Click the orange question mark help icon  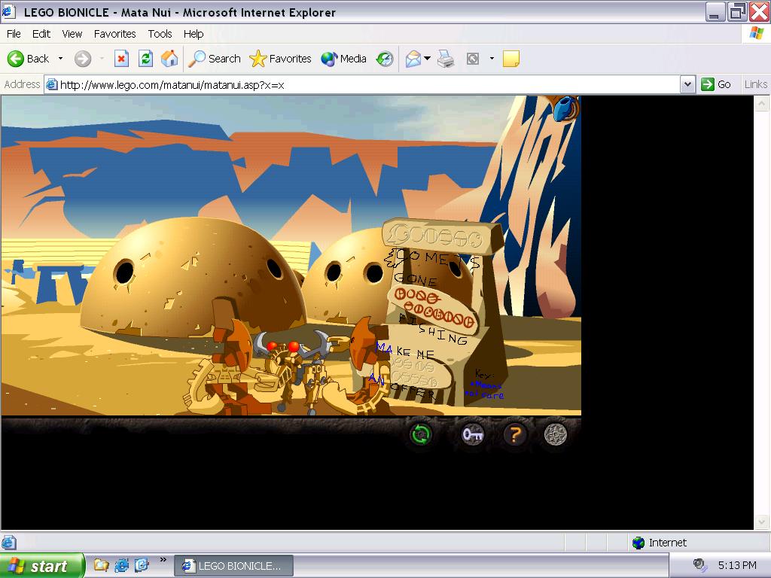(515, 435)
